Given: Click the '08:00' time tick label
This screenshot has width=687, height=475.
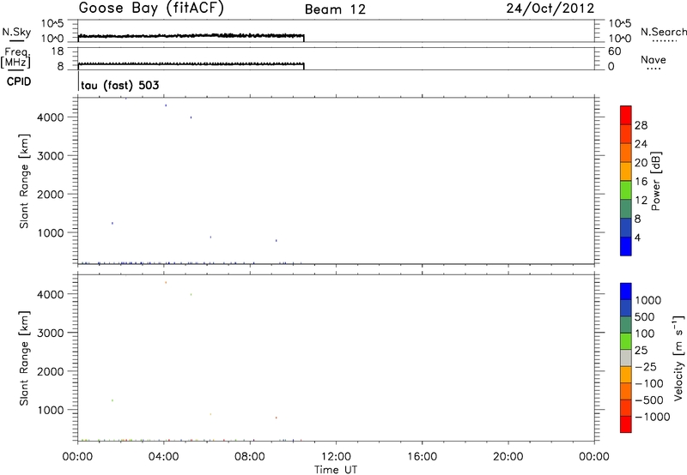Looking at the screenshot, I should (x=250, y=457).
